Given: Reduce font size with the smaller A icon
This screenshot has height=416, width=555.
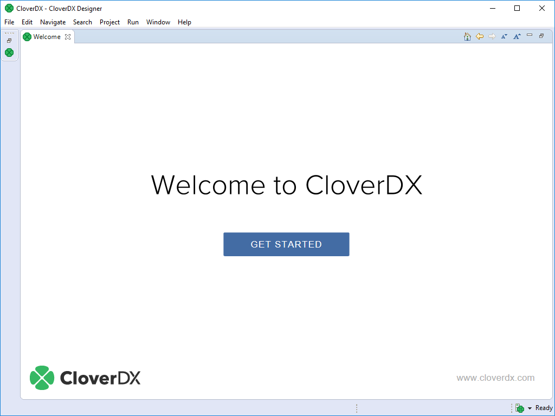Looking at the screenshot, I should point(504,36).
